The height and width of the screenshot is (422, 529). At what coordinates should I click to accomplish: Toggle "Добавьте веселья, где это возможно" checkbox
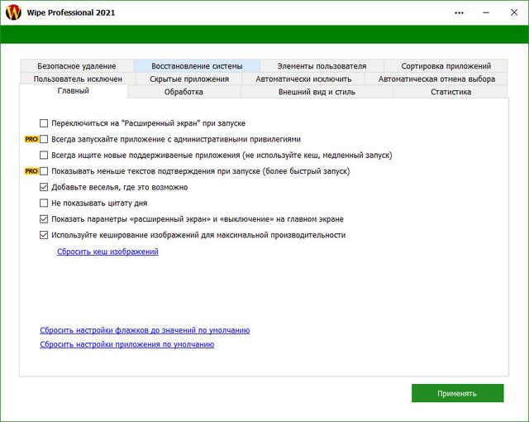[x=45, y=187]
